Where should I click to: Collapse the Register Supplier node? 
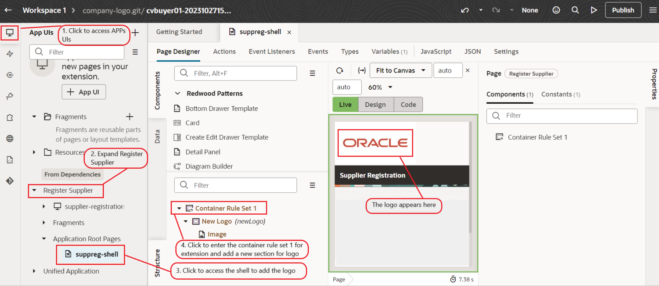[x=34, y=190]
